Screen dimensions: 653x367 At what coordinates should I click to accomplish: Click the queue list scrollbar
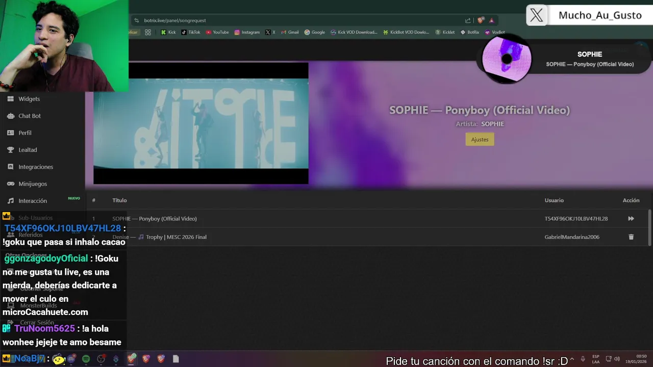click(x=649, y=227)
